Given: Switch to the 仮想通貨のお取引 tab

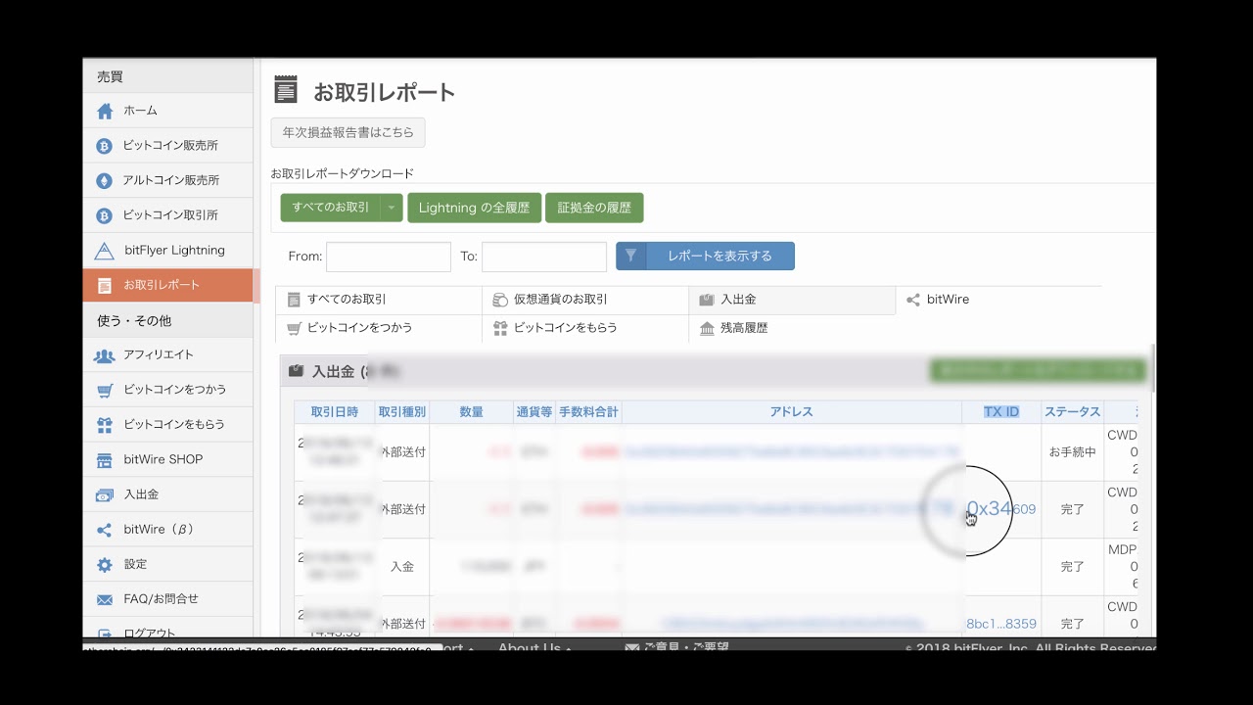Looking at the screenshot, I should 585,300.
